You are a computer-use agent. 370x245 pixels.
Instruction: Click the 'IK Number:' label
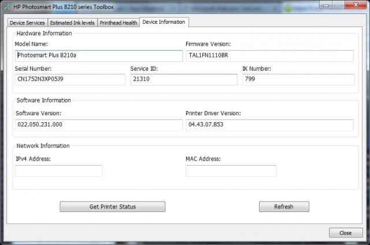point(257,68)
